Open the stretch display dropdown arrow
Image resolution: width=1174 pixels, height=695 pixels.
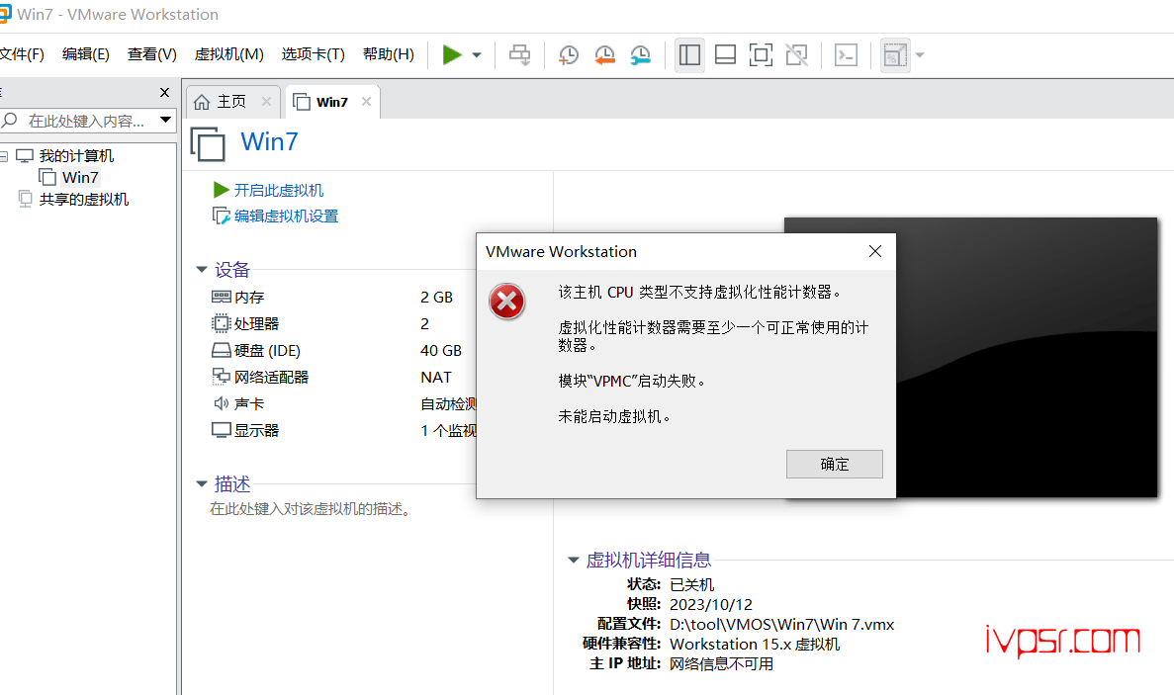tap(920, 54)
